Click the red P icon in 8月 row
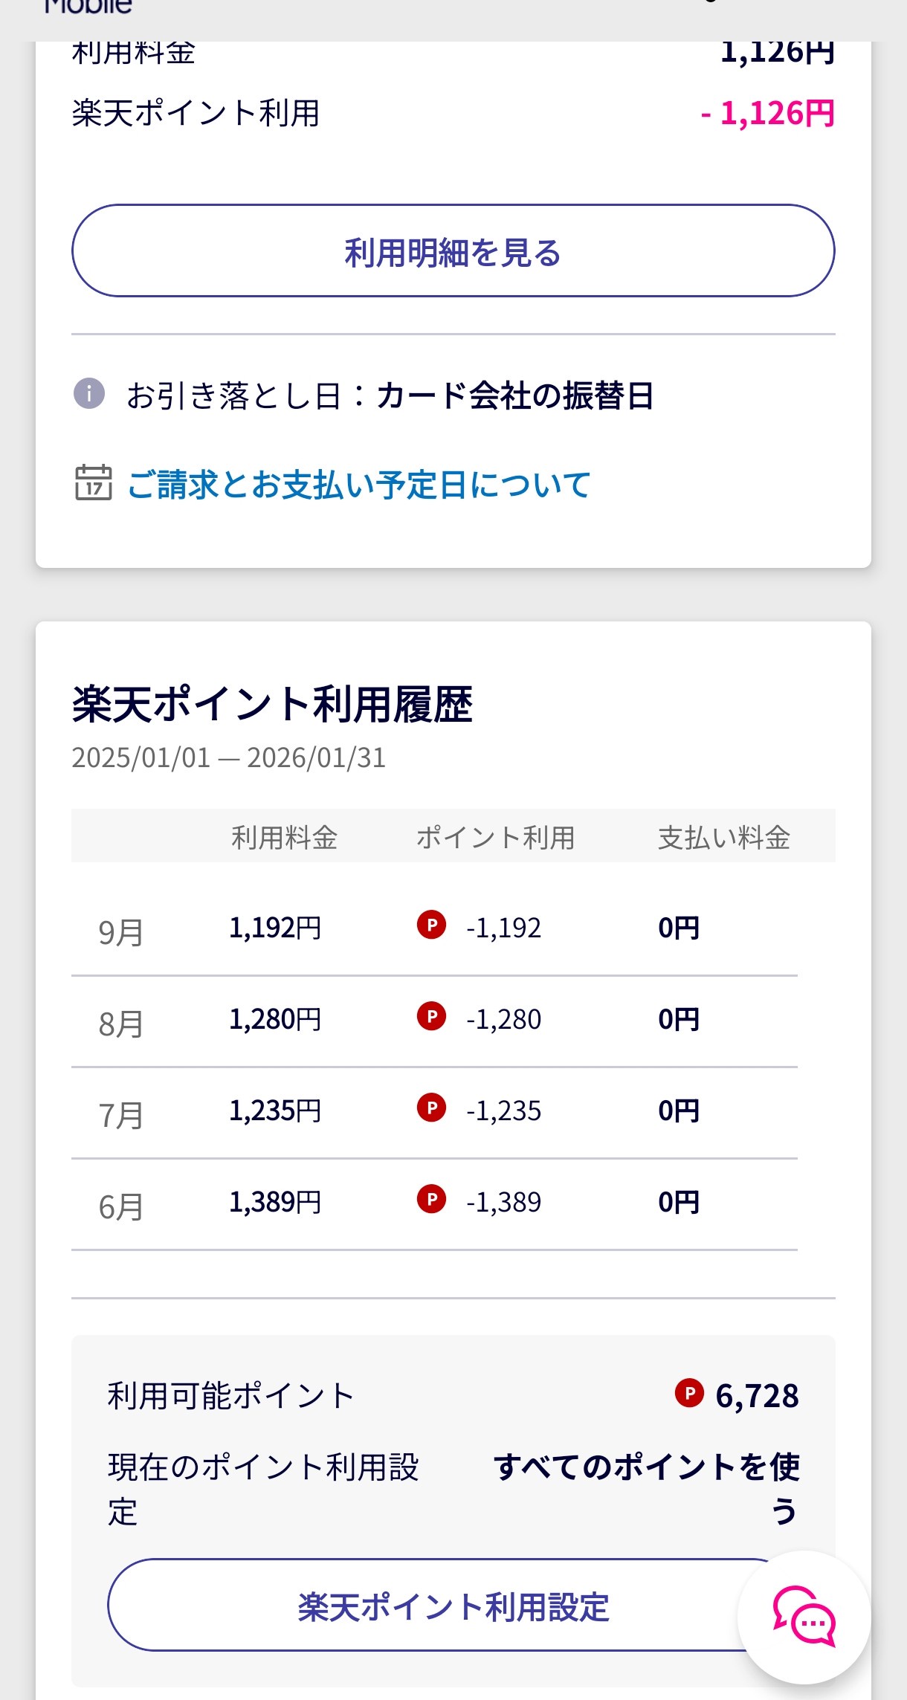The height and width of the screenshot is (1700, 907). point(431,1016)
